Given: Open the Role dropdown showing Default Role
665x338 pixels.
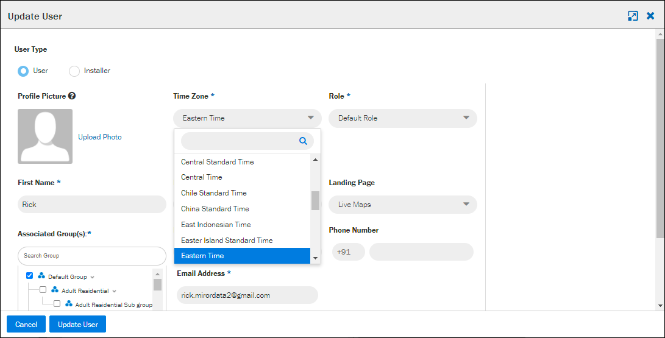Looking at the screenshot, I should (403, 118).
